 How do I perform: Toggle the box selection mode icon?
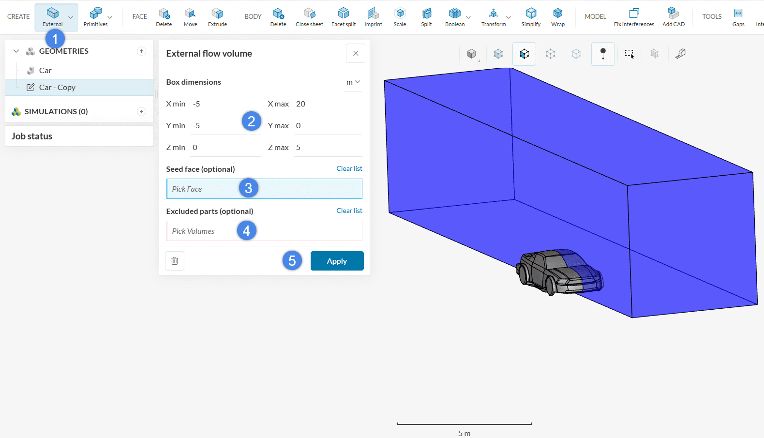[x=629, y=54]
